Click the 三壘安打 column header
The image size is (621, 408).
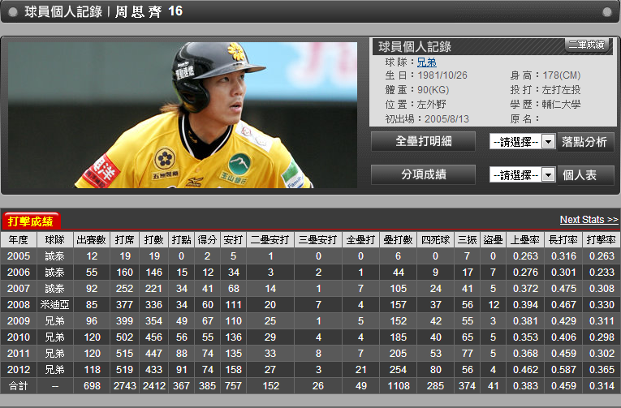coord(318,240)
